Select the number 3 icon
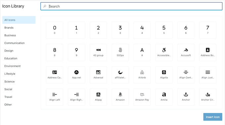This screenshot has height=125, width=225. 120,30
